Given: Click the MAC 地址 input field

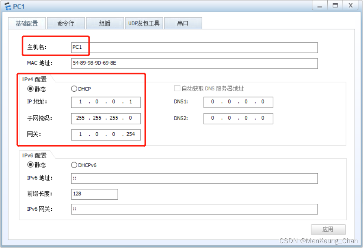Looking at the screenshot, I should 194,63.
